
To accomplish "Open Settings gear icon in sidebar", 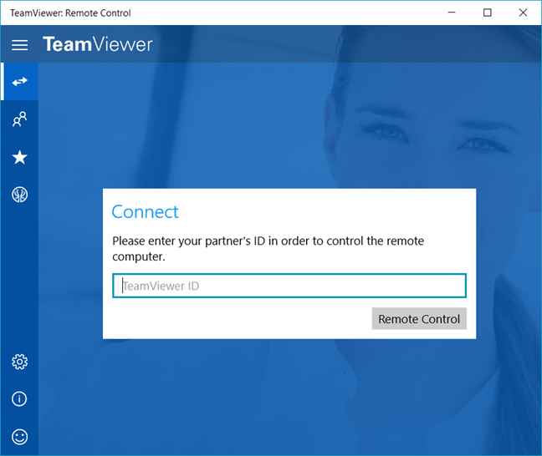I will 20,362.
